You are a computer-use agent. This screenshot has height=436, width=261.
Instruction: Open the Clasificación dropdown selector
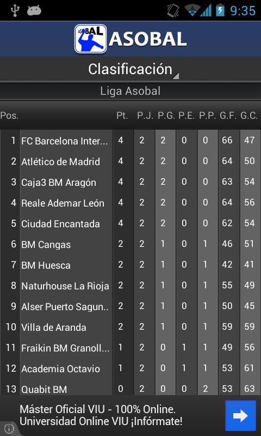coord(130,69)
